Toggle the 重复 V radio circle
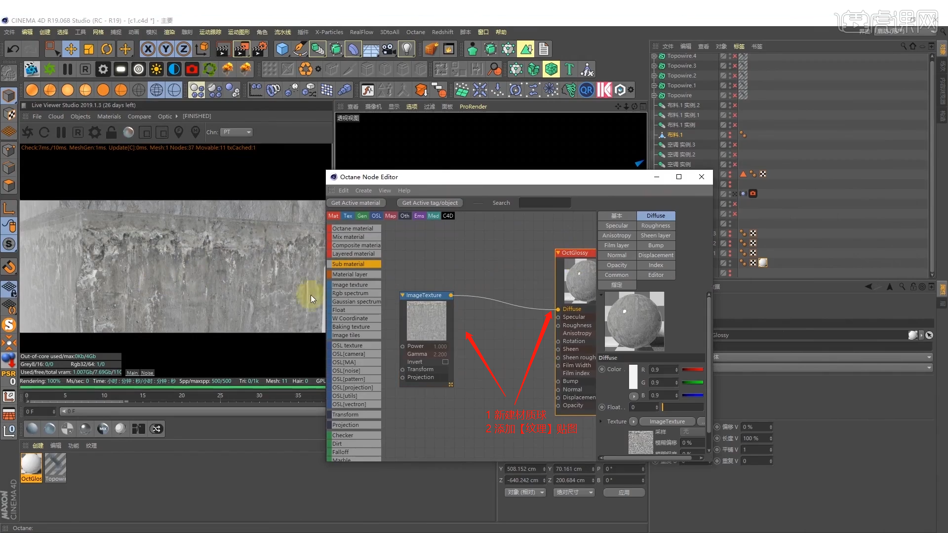948x533 pixels. 717,461
